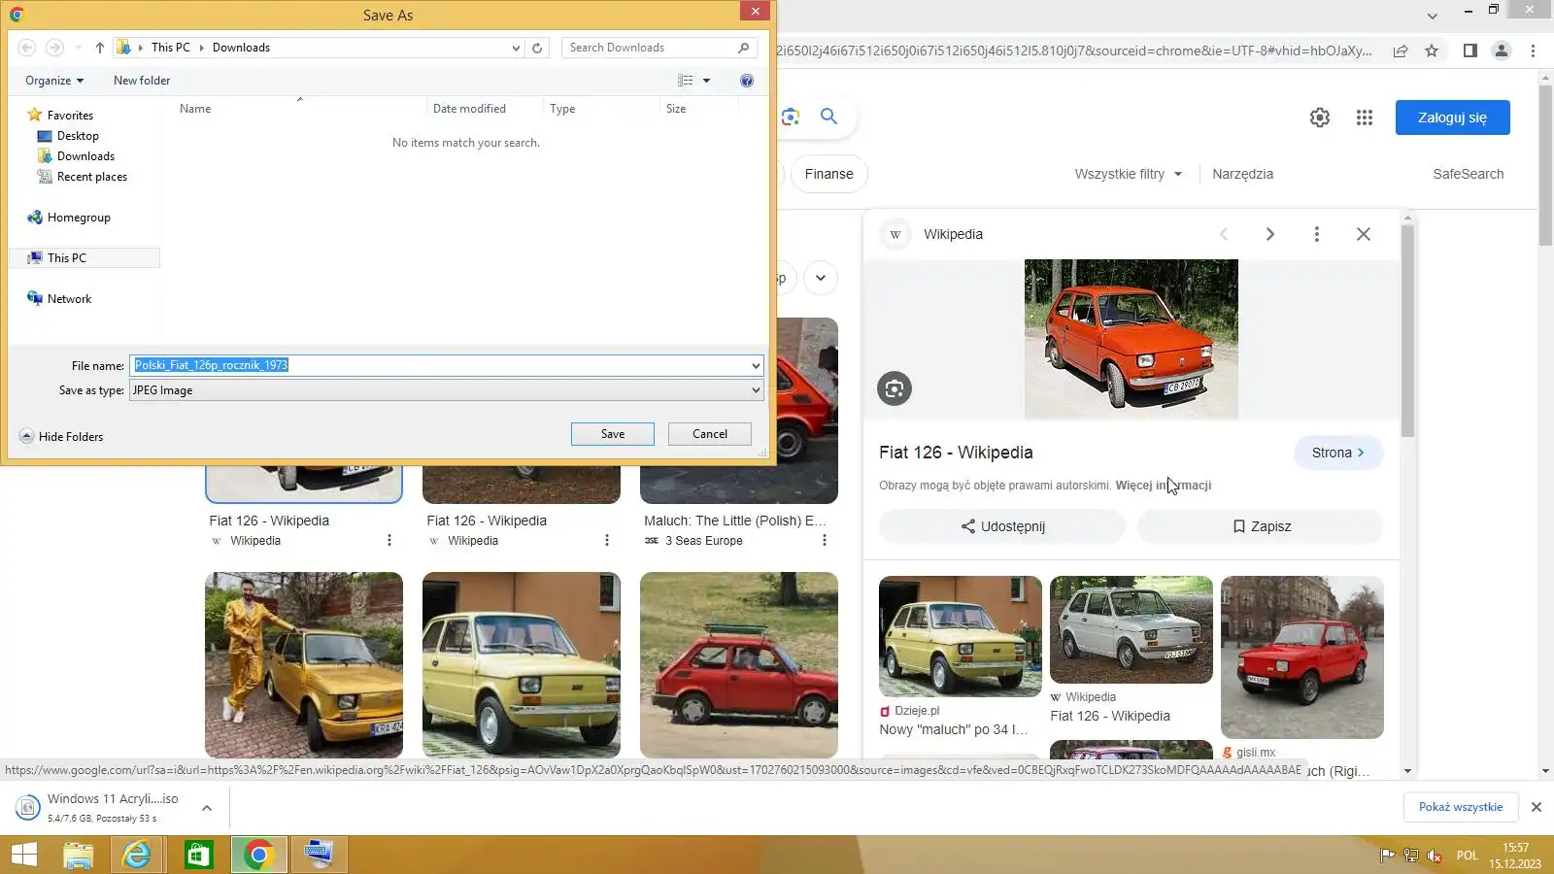Image resolution: width=1554 pixels, height=874 pixels.
Task: Sort files by Date modified column
Action: click(x=469, y=109)
